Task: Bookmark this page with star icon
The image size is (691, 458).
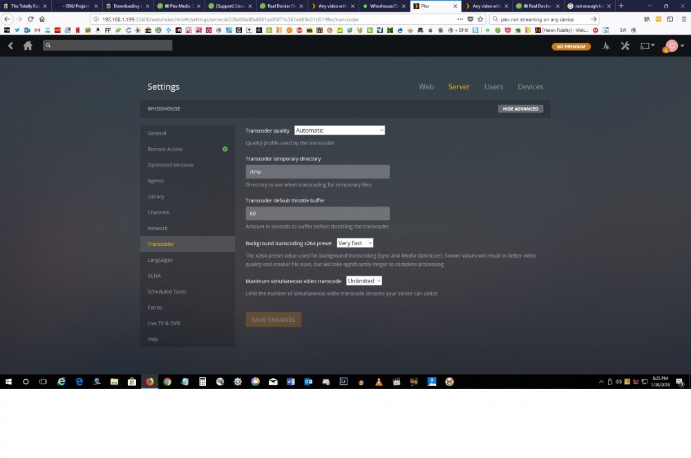Action: point(480,19)
